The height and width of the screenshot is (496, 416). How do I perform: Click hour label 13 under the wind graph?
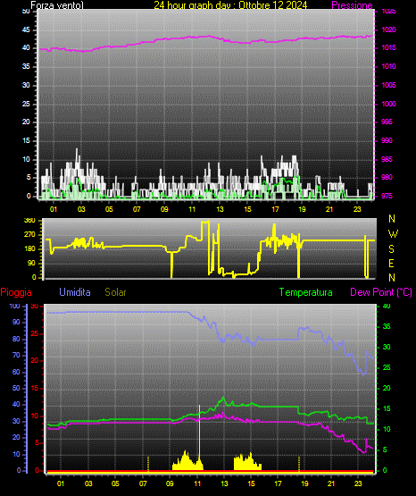point(220,209)
